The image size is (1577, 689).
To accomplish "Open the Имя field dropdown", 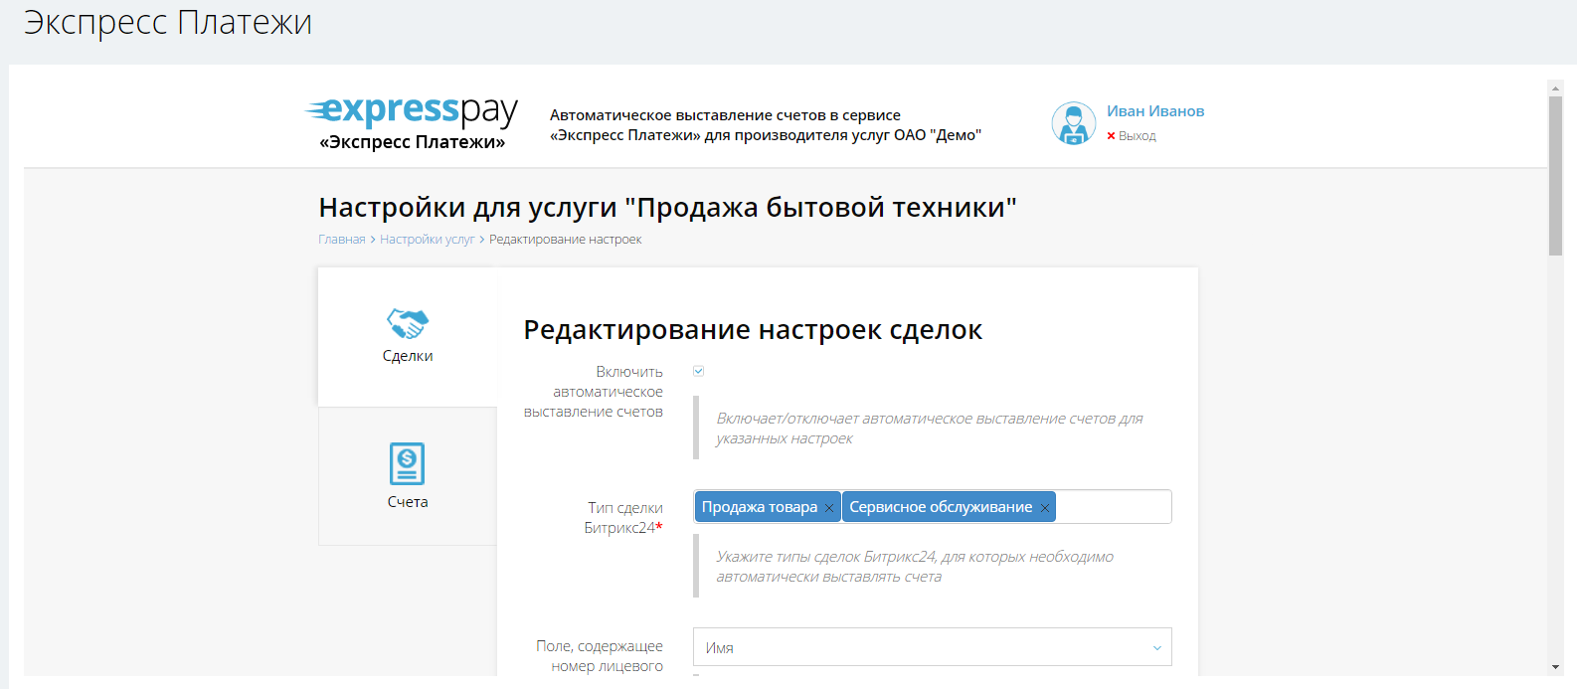I will pos(932,647).
